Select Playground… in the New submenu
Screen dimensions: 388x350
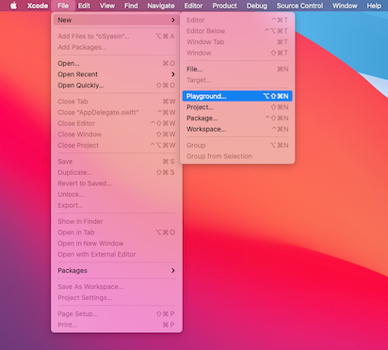[x=237, y=96]
